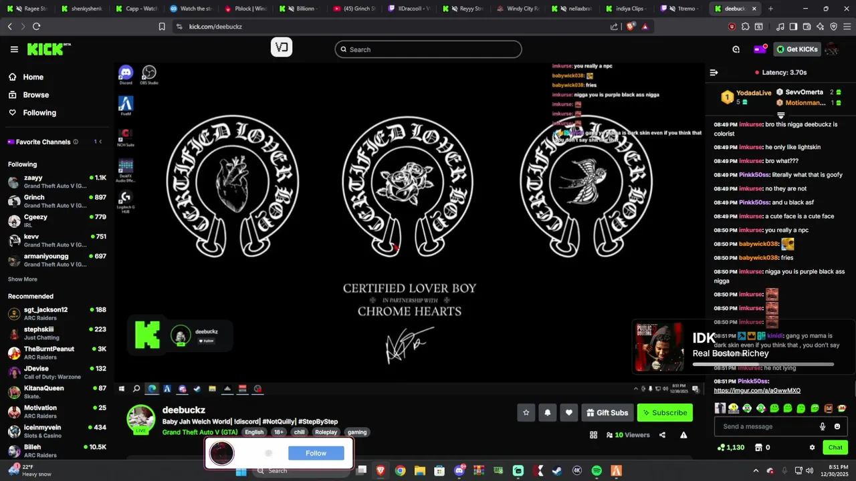856x481 pixels.
Task: Open the channel shop store icon
Action: pyautogui.click(x=758, y=448)
